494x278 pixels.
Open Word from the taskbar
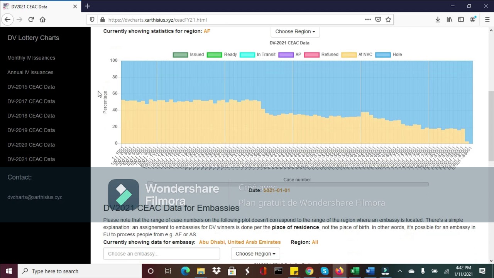click(x=370, y=271)
